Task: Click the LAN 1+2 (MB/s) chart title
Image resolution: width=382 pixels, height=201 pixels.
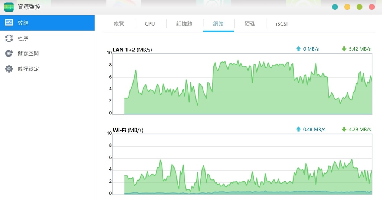Action: [x=132, y=50]
